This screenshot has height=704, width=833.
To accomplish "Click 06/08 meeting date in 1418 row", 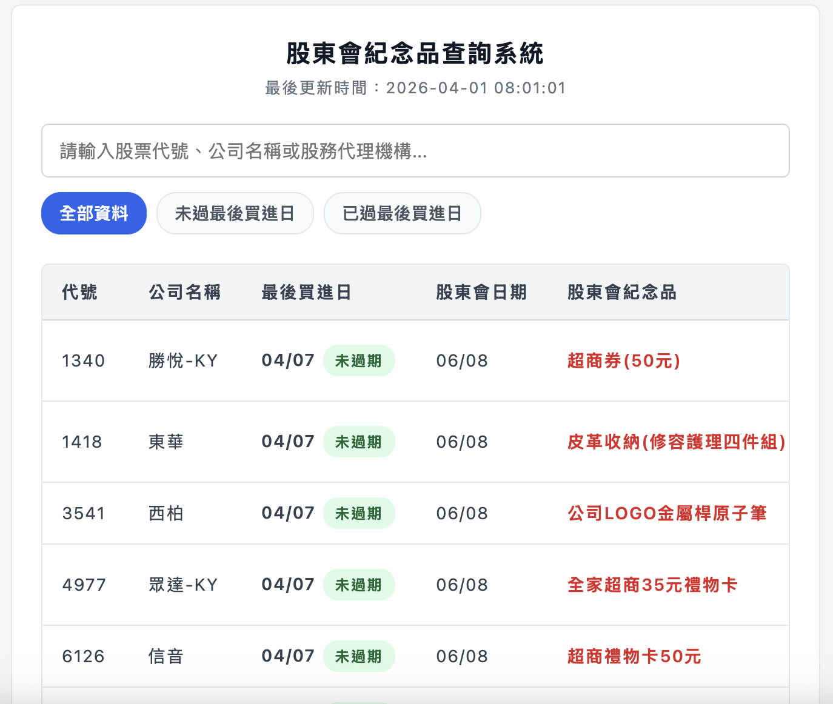I will (462, 442).
